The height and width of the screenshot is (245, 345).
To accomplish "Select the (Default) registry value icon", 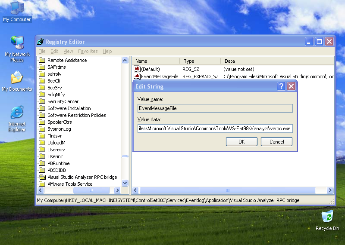I will [x=137, y=69].
